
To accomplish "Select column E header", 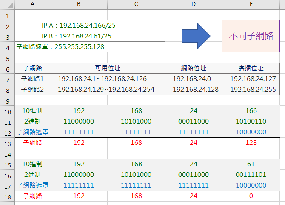I will [x=251, y=4].
